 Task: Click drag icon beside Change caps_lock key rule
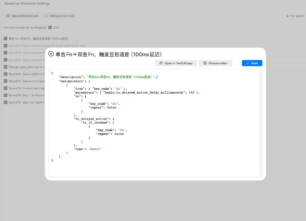[5, 67]
